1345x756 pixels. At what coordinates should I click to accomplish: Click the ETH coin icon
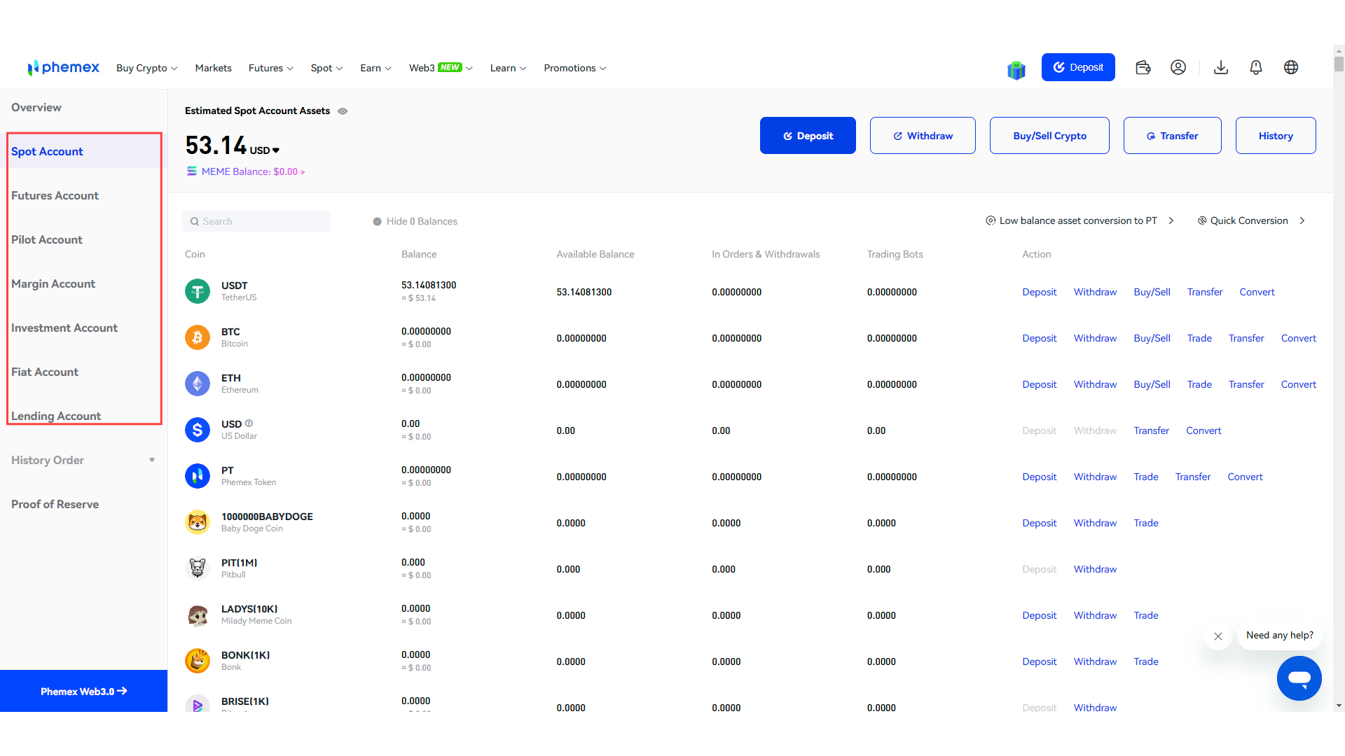pos(198,384)
